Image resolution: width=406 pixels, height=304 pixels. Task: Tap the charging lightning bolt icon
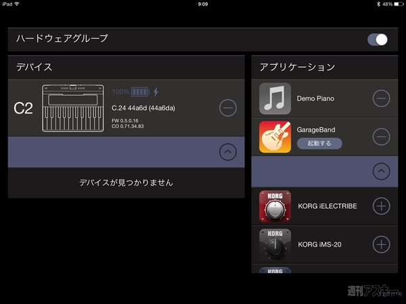pos(156,92)
